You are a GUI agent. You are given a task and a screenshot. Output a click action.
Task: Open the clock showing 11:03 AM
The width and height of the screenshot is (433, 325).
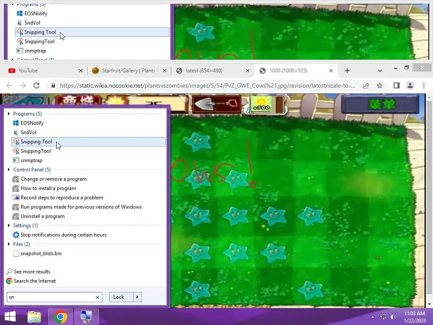[414, 317]
